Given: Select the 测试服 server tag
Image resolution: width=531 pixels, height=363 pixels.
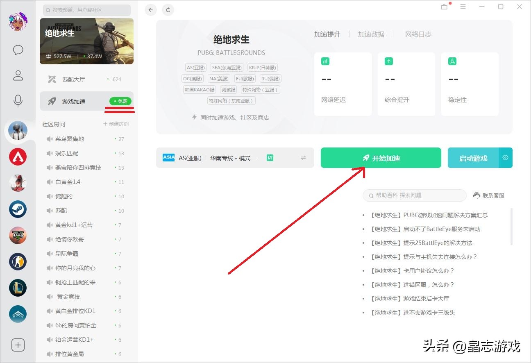Looking at the screenshot, I should point(228,89).
